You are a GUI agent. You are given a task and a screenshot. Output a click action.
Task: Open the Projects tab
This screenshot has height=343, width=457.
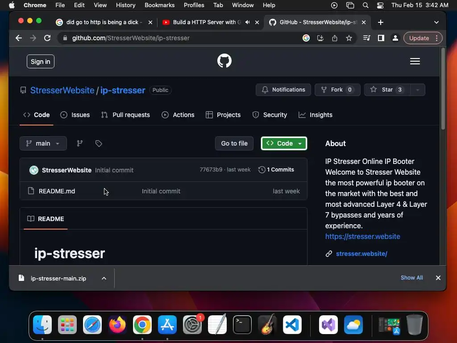[223, 115]
